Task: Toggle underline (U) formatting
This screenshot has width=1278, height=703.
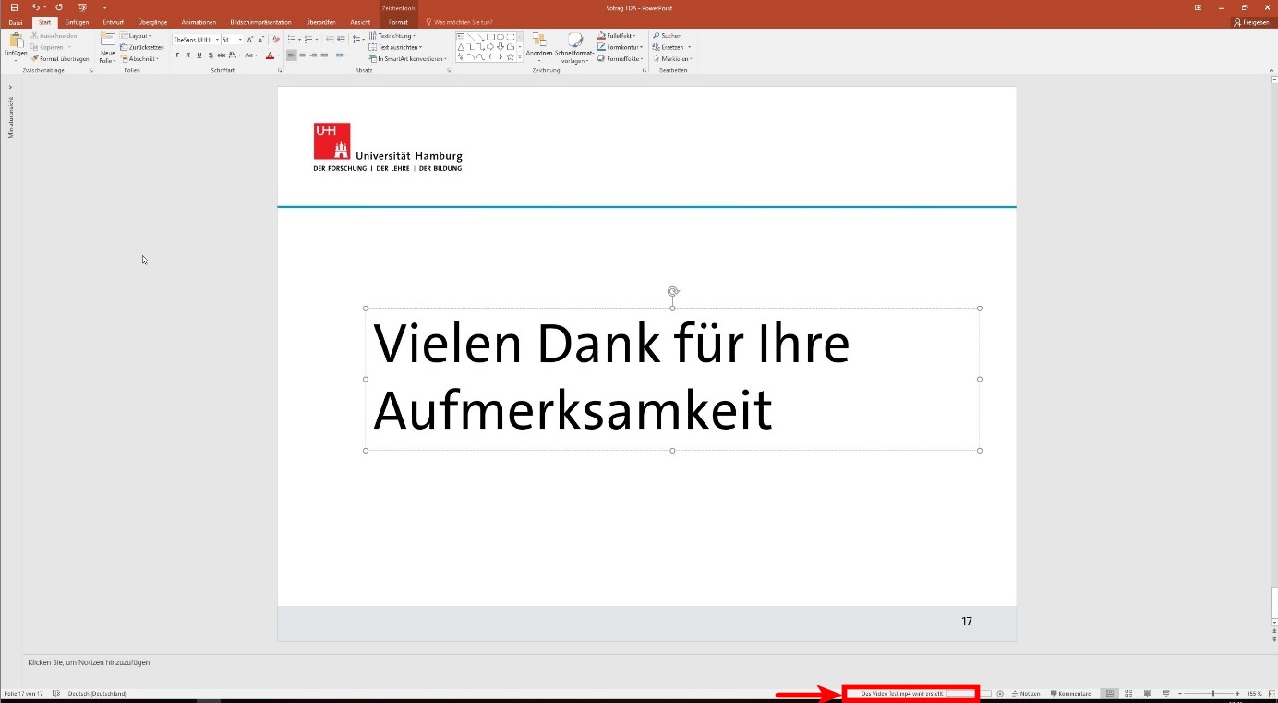Action: 199,55
